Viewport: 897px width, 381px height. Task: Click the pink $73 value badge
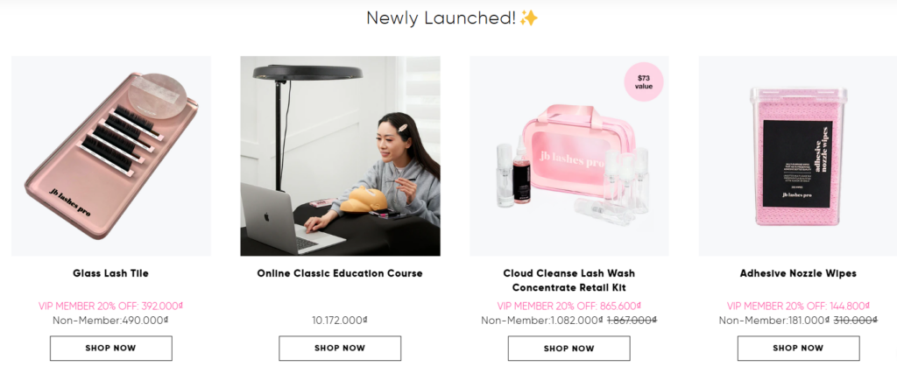tap(644, 81)
